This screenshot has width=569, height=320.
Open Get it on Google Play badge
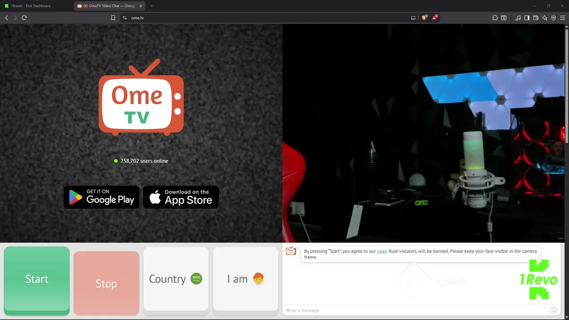[101, 197]
